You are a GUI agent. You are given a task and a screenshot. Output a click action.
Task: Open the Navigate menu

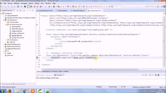(24, 3)
